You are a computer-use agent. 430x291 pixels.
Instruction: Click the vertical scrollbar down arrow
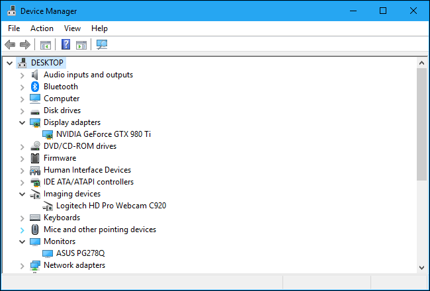422,267
